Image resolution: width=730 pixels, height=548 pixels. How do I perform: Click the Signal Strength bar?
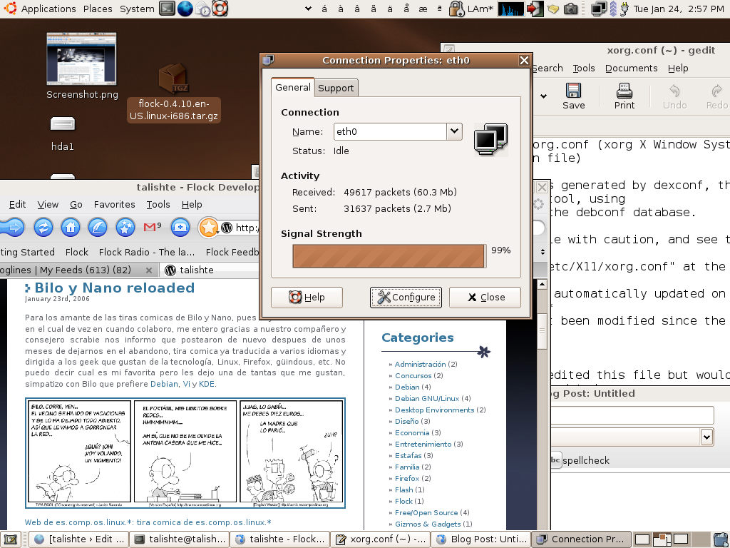(389, 255)
